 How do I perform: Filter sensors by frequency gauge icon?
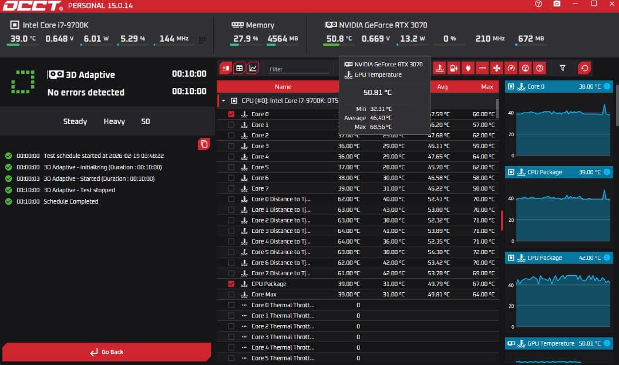click(511, 68)
